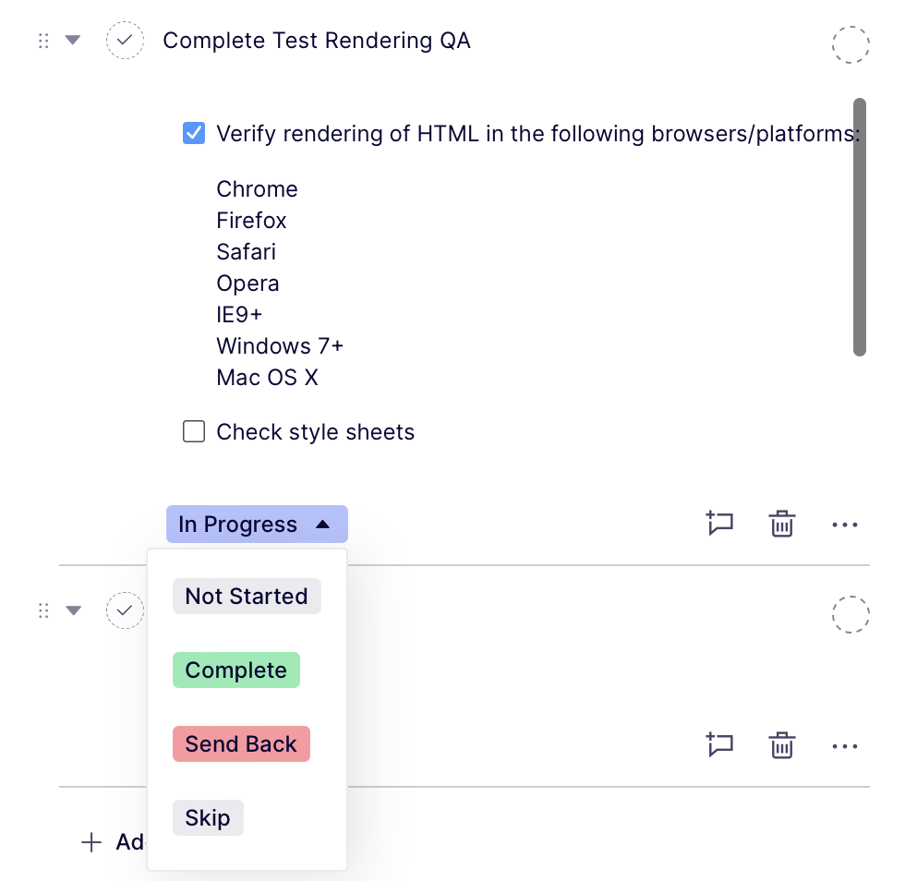Choose the Complete status option
The width and height of the screenshot is (905, 881).
(236, 670)
